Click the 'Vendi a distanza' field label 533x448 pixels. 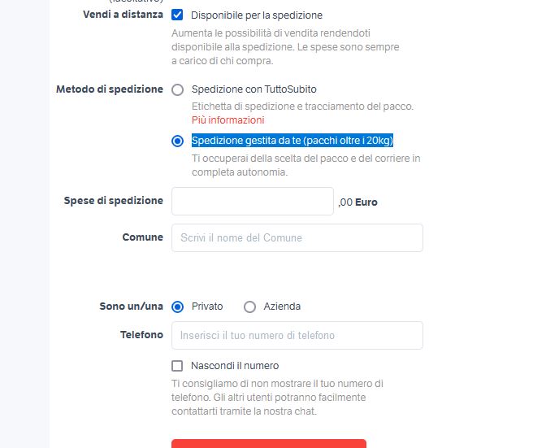tap(123, 15)
